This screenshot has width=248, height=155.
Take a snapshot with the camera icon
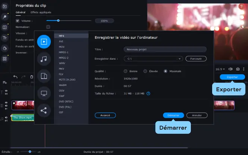(238, 69)
